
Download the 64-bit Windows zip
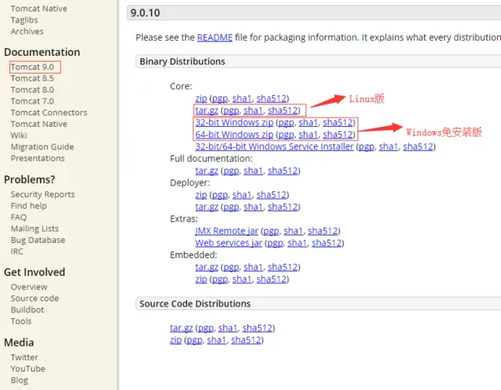coord(234,134)
